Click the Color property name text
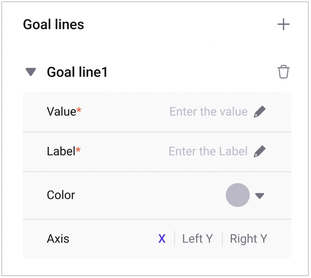The height and width of the screenshot is (278, 311). point(61,195)
